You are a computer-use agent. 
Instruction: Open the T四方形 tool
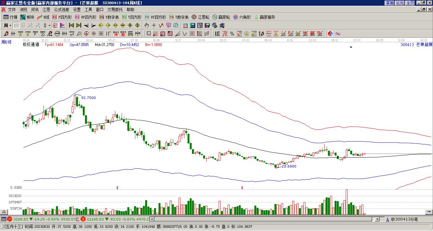pyautogui.click(x=132, y=17)
